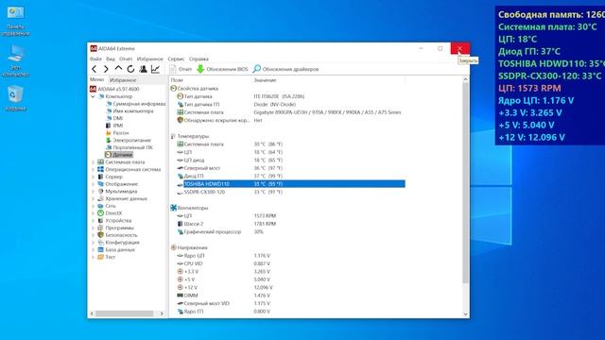Select the База данных category icon
Screen dimensions: 605x340
pyautogui.click(x=101, y=249)
